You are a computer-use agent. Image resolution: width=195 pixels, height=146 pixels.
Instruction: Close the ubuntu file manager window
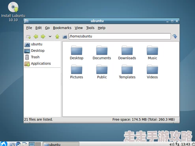(177, 21)
